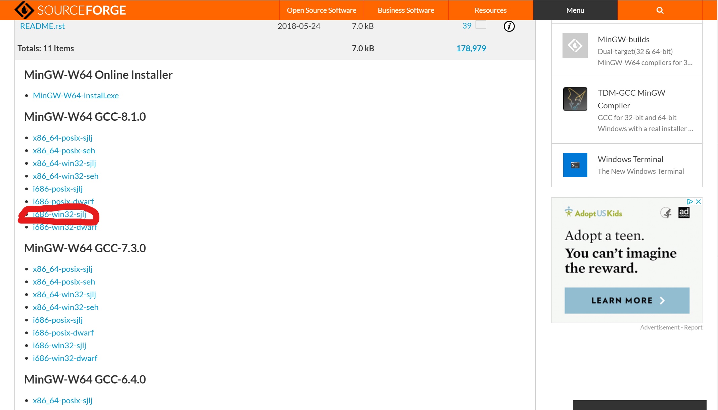Click the SourceForge logo icon

[x=24, y=10]
